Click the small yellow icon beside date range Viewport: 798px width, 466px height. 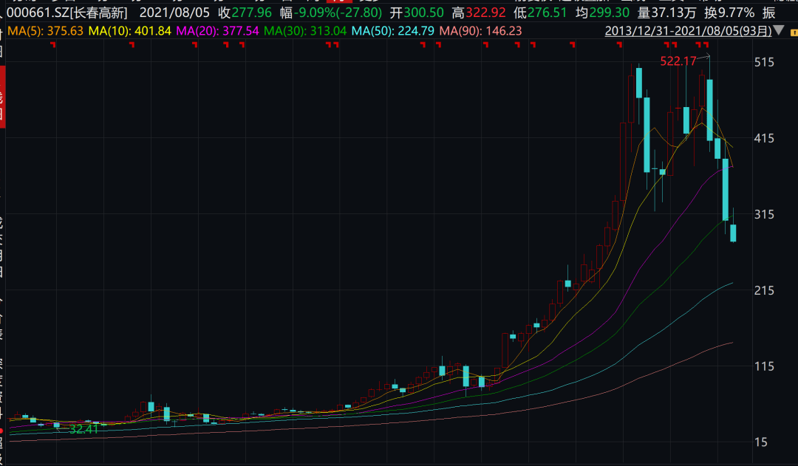point(794,32)
